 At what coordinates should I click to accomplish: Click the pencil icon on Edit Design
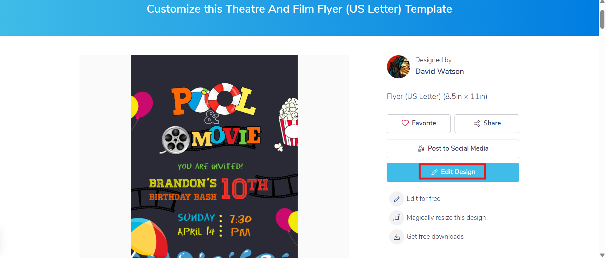[434, 172]
